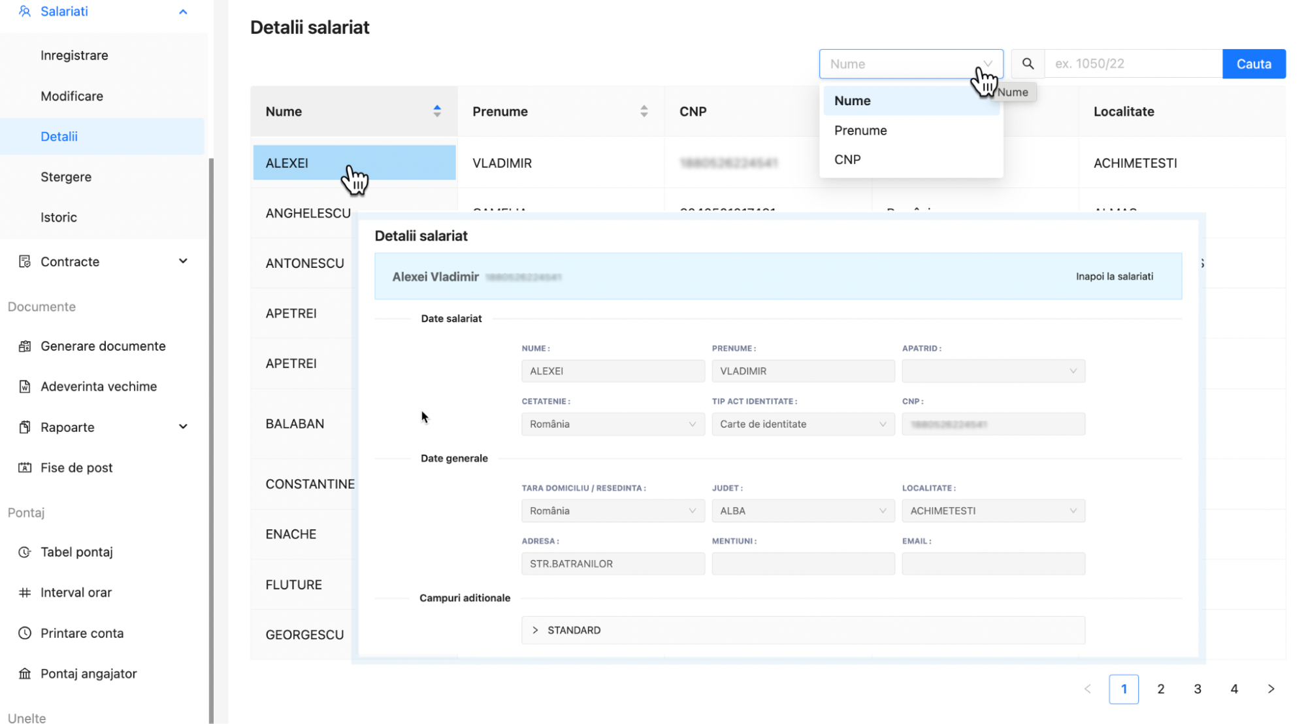Select Prenume option in filter list

pyautogui.click(x=911, y=130)
